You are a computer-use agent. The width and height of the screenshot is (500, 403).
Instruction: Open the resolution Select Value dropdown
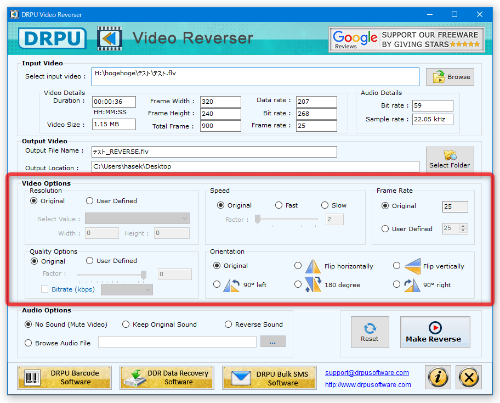137,219
